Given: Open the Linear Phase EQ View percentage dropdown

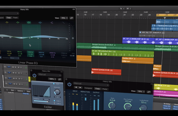Looking at the screenshot, I should pyautogui.click(x=64, y=18).
